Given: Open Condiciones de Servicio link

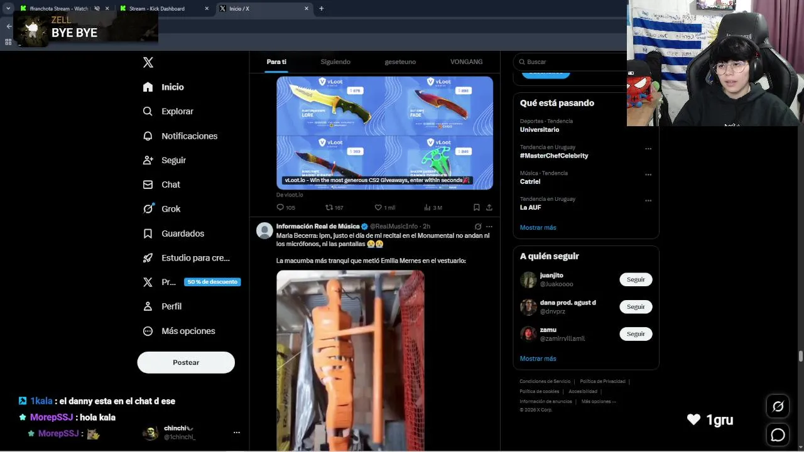Looking at the screenshot, I should tap(545, 381).
